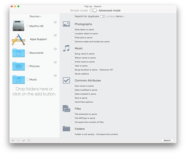
Task: Enable Location taken is same
Action: tap(73, 33)
